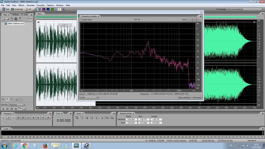Open Windows Start menu
Screen dimensions: 265x149
coord(4,146)
